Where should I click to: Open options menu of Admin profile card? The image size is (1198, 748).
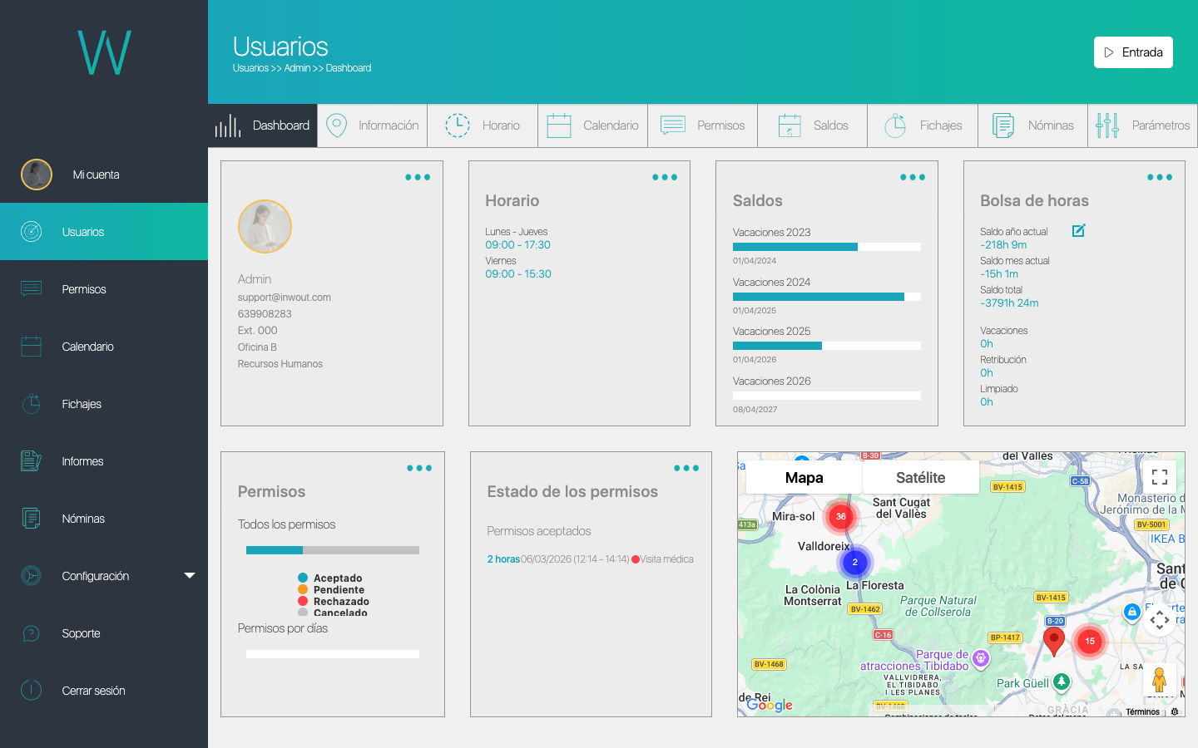pyautogui.click(x=418, y=177)
